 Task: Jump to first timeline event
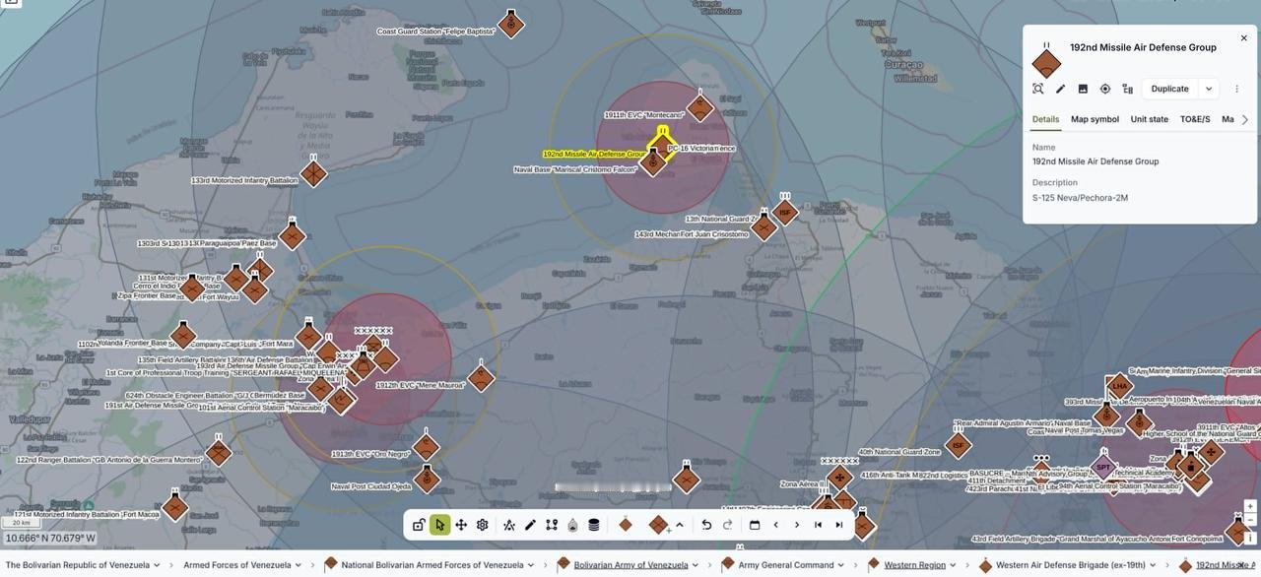(x=818, y=525)
